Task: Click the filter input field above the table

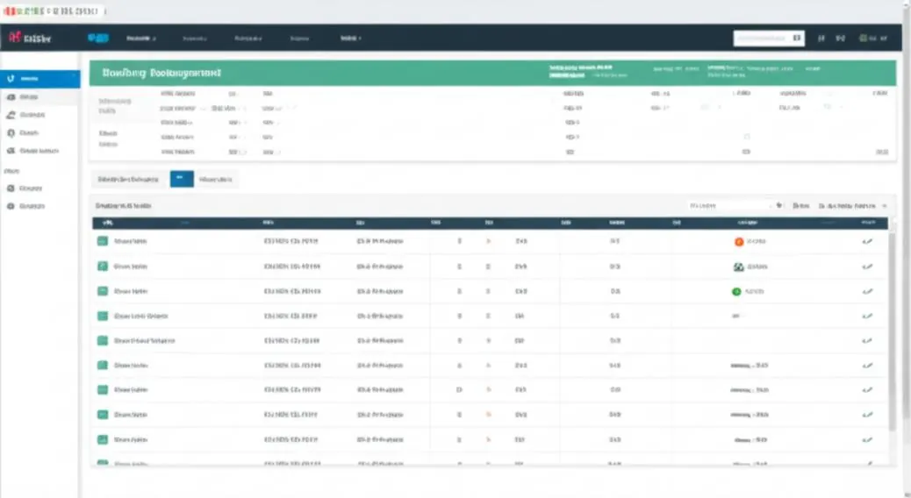Action: 730,205
